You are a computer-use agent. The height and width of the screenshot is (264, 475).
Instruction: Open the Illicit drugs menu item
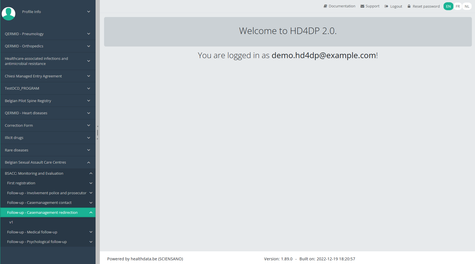pyautogui.click(x=14, y=138)
